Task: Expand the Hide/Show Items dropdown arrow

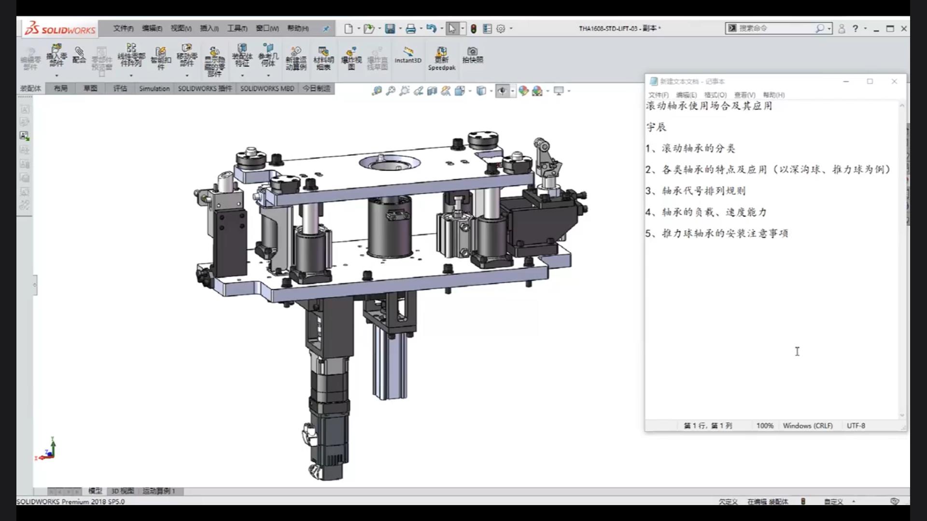Action: 512,91
